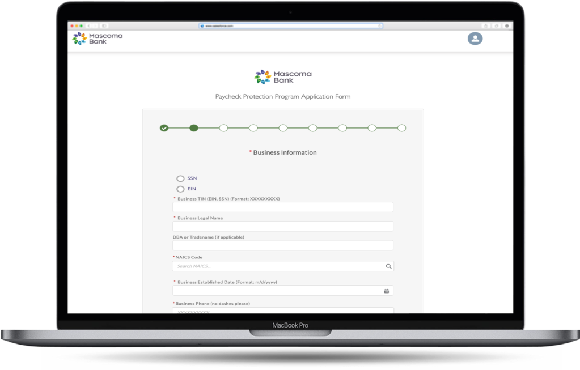Image resolution: width=580 pixels, height=370 pixels.
Task: Select the EIN radio button
Action: click(180, 189)
